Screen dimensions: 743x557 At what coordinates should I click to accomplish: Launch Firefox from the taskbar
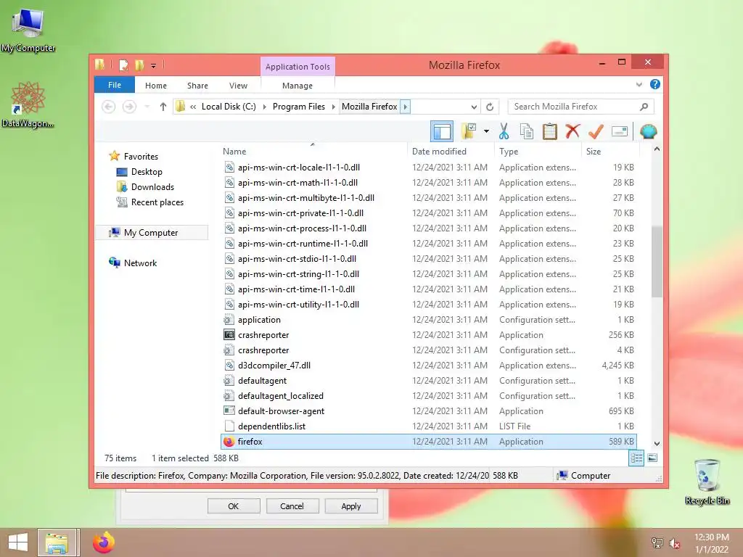click(103, 542)
